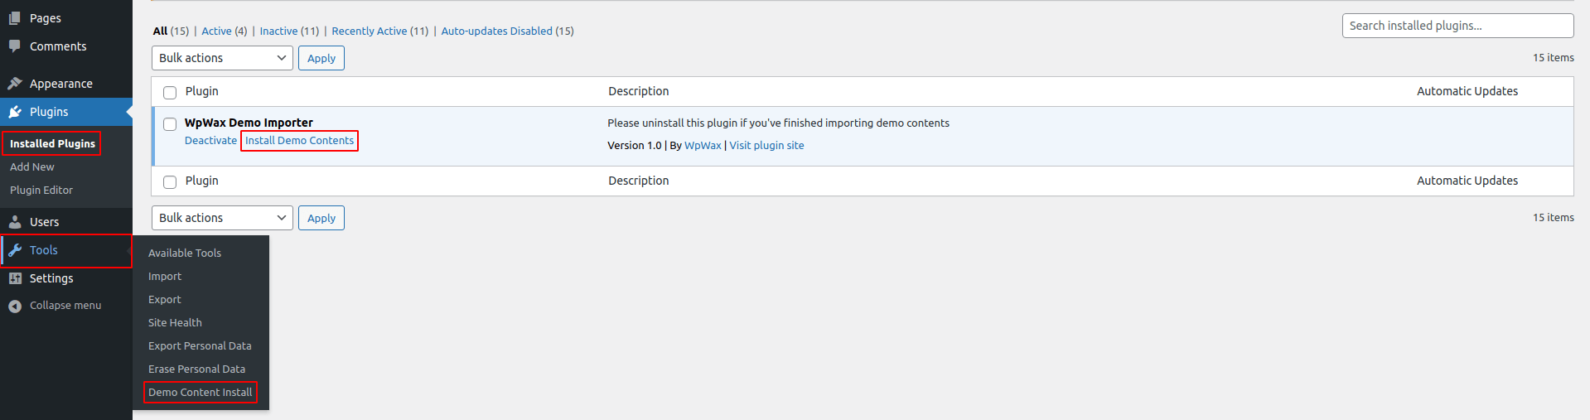The image size is (1590, 420).
Task: Click the Appearance paintbrush icon
Action: (x=15, y=84)
